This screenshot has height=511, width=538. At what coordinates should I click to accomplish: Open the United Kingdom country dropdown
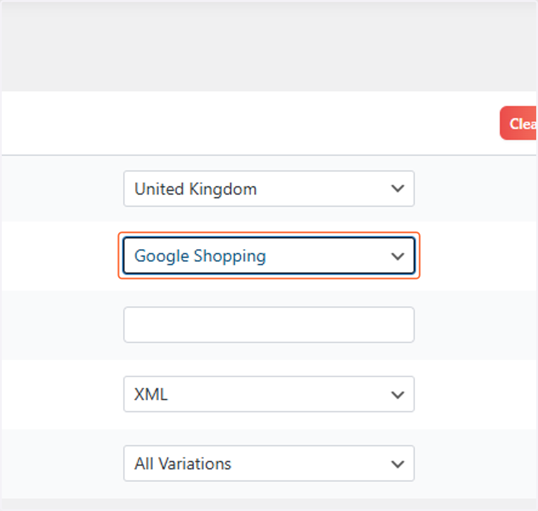(x=269, y=188)
